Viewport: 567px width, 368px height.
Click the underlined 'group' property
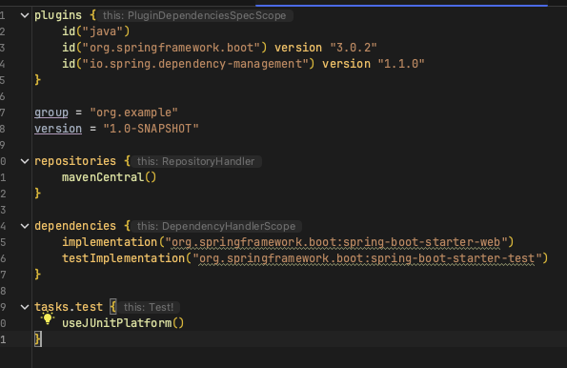[x=51, y=112]
